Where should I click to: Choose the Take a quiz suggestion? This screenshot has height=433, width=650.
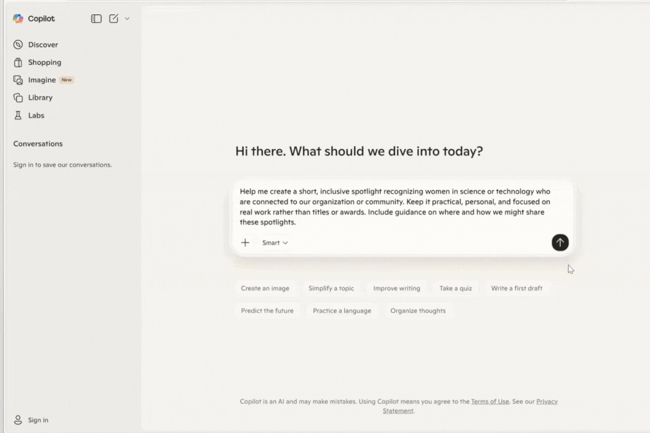coord(455,289)
